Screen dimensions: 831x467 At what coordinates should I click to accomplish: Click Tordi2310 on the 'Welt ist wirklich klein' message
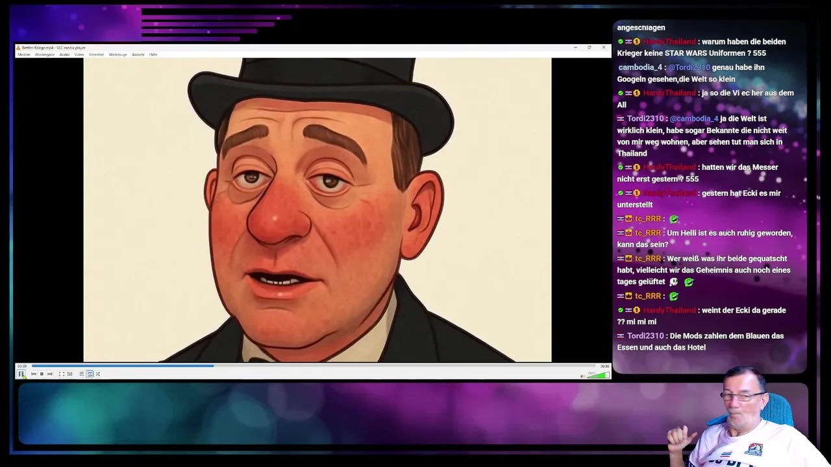coord(645,119)
